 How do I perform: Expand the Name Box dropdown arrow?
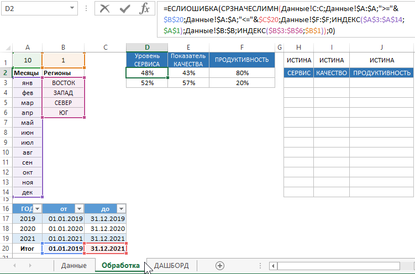[72, 8]
